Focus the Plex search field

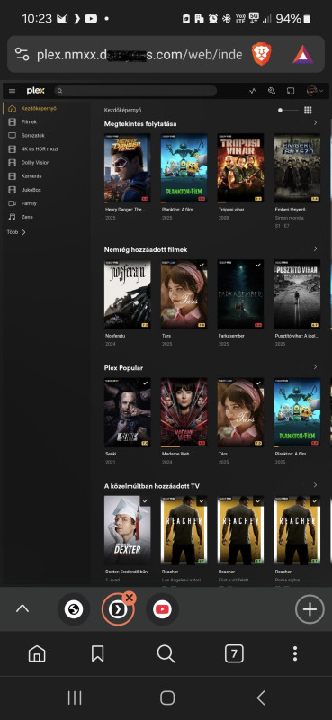coord(136,91)
